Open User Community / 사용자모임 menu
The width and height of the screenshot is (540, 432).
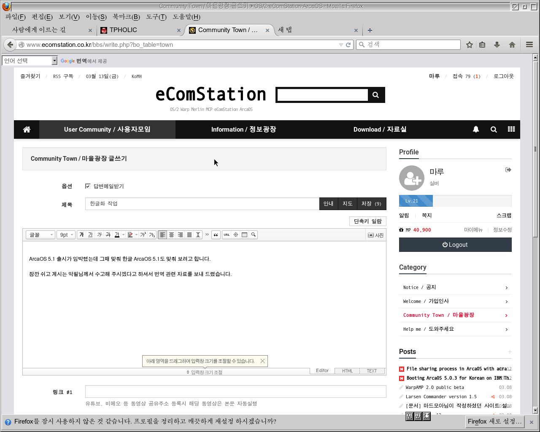[107, 130]
